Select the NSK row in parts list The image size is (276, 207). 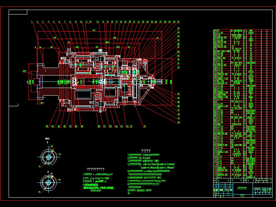(x=243, y=125)
